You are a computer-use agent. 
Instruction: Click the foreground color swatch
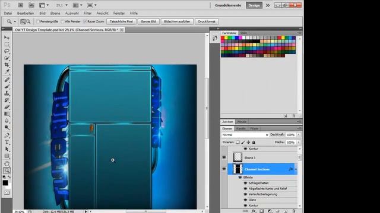point(5,183)
